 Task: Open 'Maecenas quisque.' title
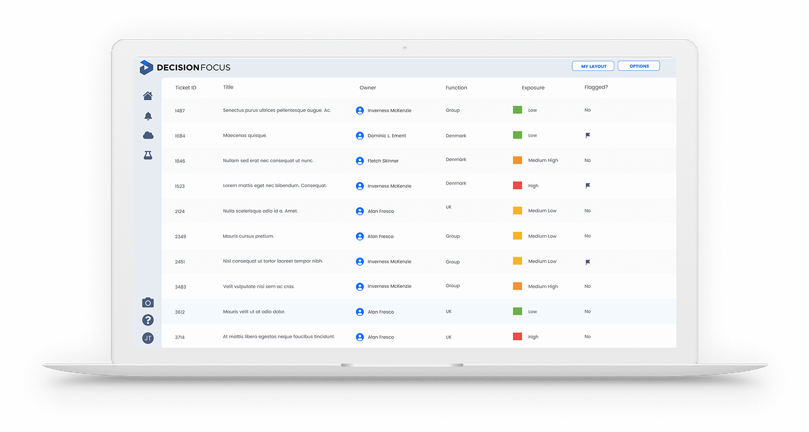245,135
